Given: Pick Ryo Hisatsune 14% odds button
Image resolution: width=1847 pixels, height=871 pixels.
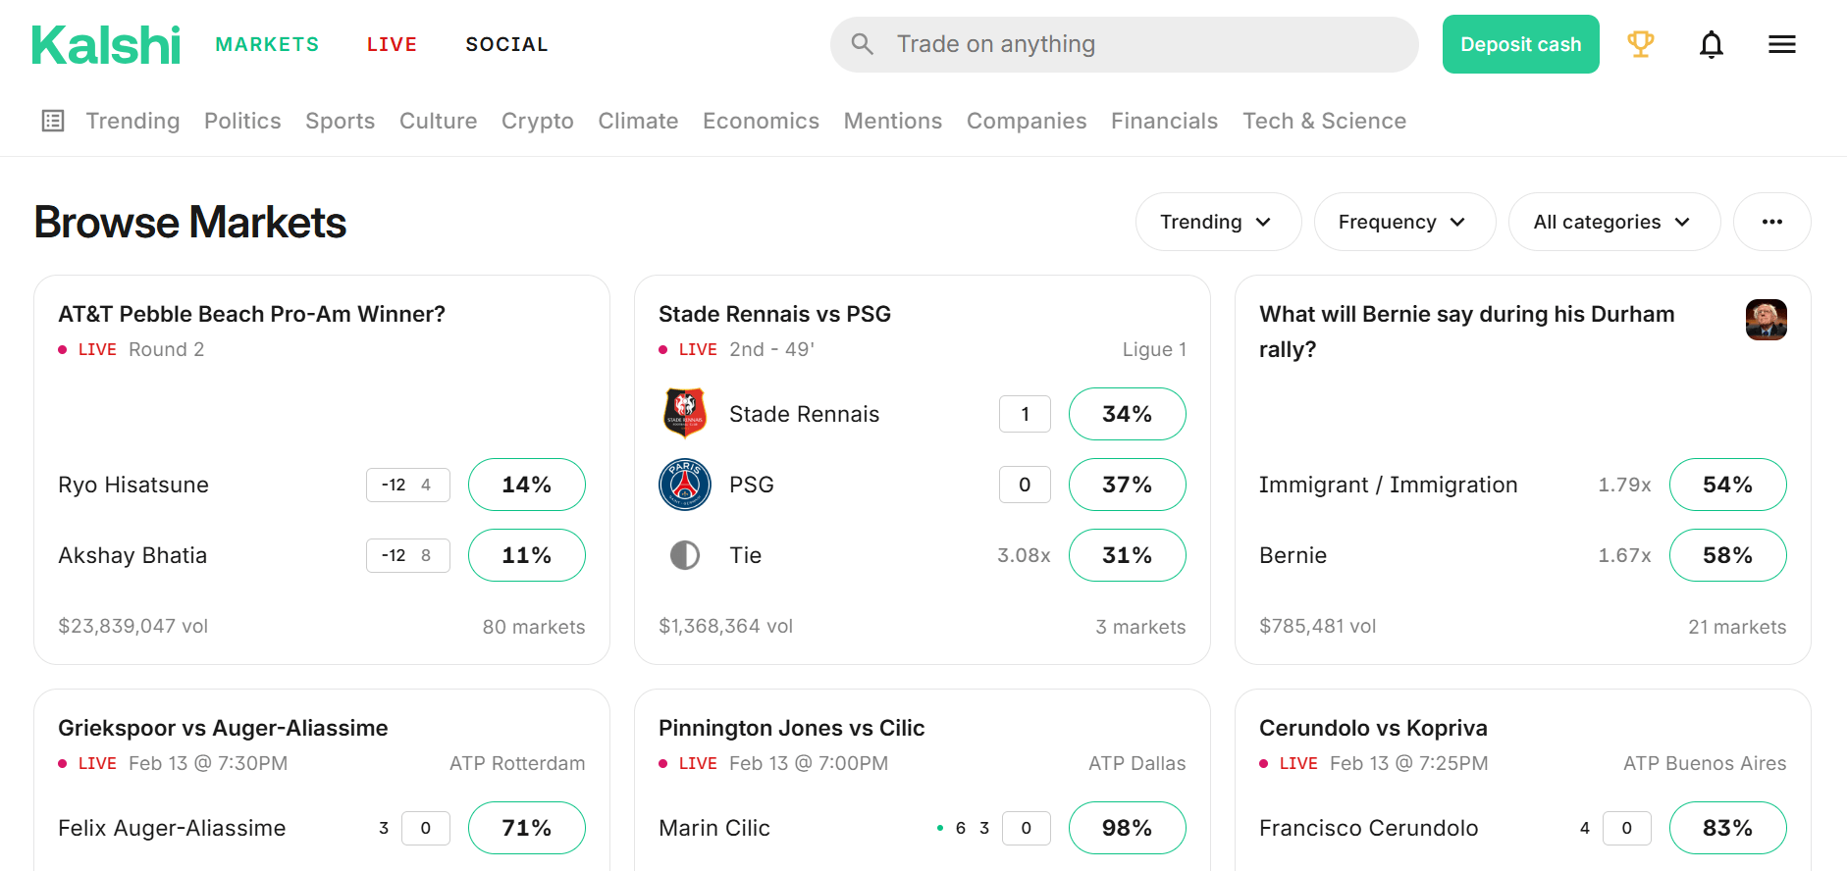Looking at the screenshot, I should [526, 485].
